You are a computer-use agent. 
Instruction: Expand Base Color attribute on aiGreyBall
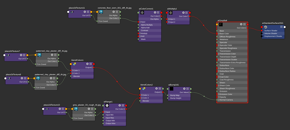218,34
